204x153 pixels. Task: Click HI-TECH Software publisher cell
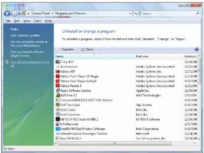coord(148,119)
